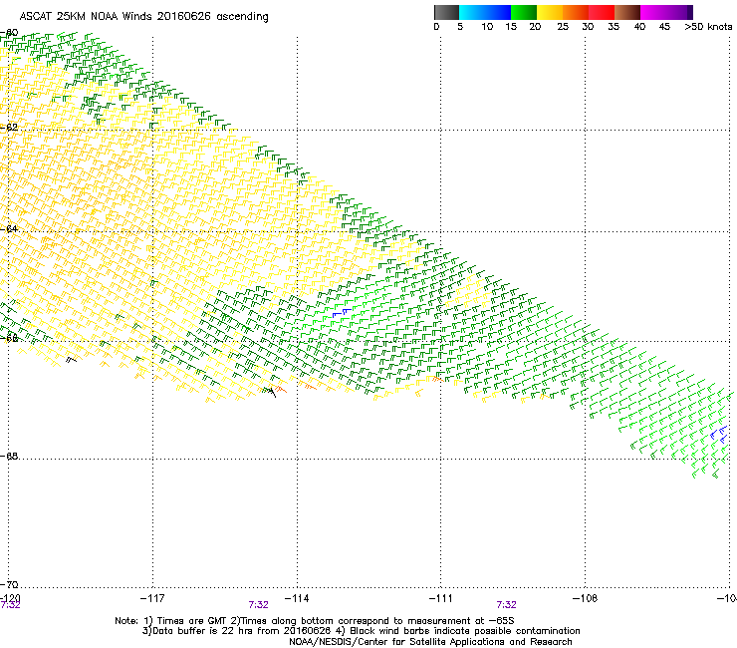This screenshot has width=737, height=648.
Task: Choose the red 30–35 knots color segment
Action: pyautogui.click(x=602, y=12)
